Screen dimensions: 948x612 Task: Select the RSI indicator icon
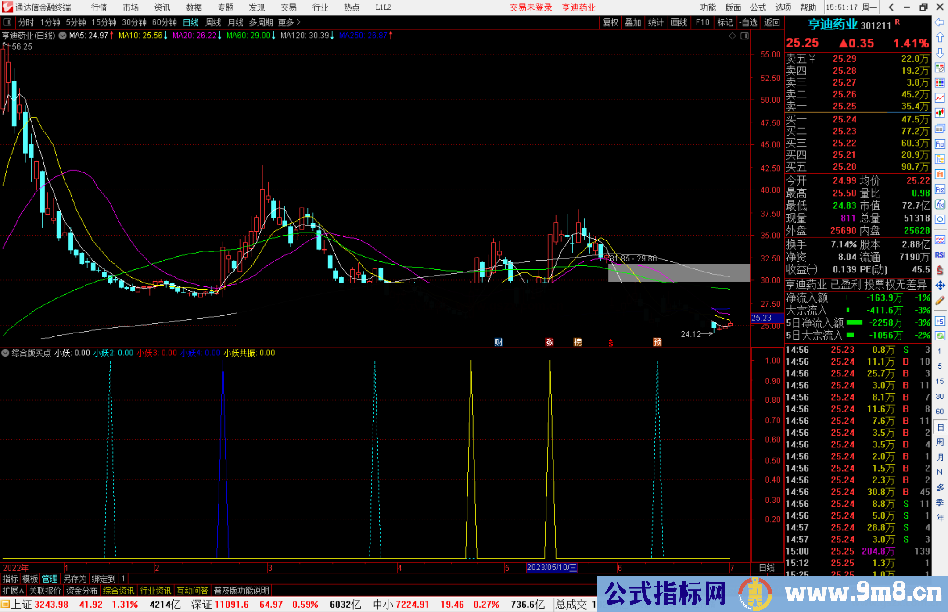point(940,255)
